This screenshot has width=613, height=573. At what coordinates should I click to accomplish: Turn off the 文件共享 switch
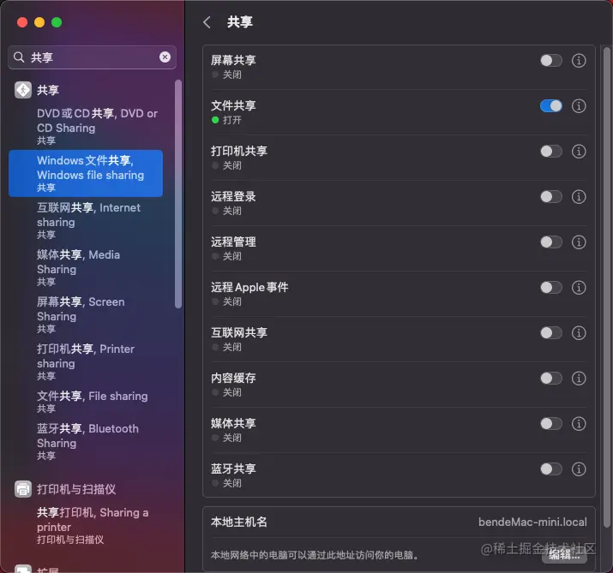551,106
